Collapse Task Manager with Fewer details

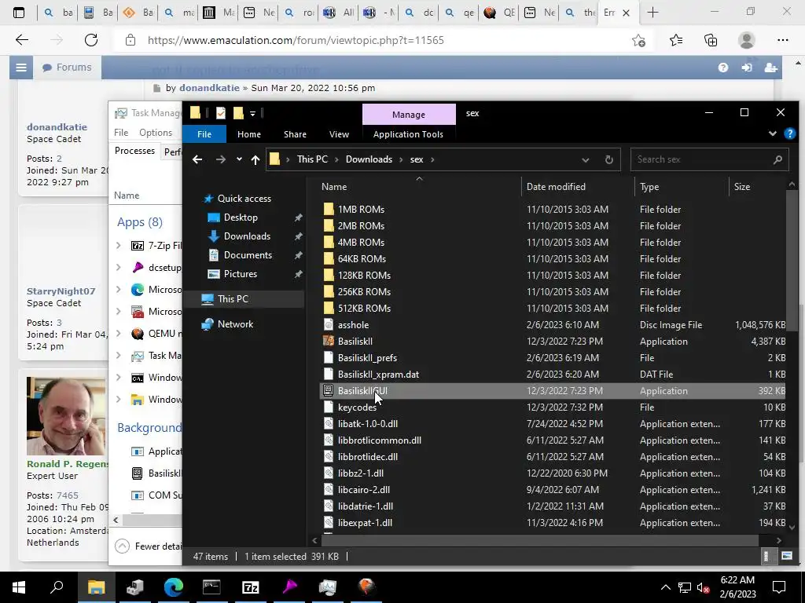click(x=149, y=546)
